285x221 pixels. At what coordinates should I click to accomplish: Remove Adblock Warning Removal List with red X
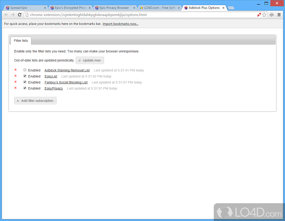tap(15, 70)
